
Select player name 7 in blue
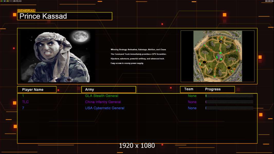click(x=23, y=108)
